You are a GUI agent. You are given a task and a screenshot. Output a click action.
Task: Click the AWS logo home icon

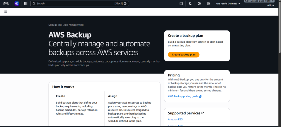(5, 4)
